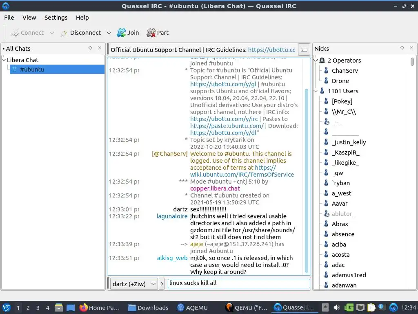Select the #ubuntu channel in All Chats
418x314 pixels.
[57, 70]
